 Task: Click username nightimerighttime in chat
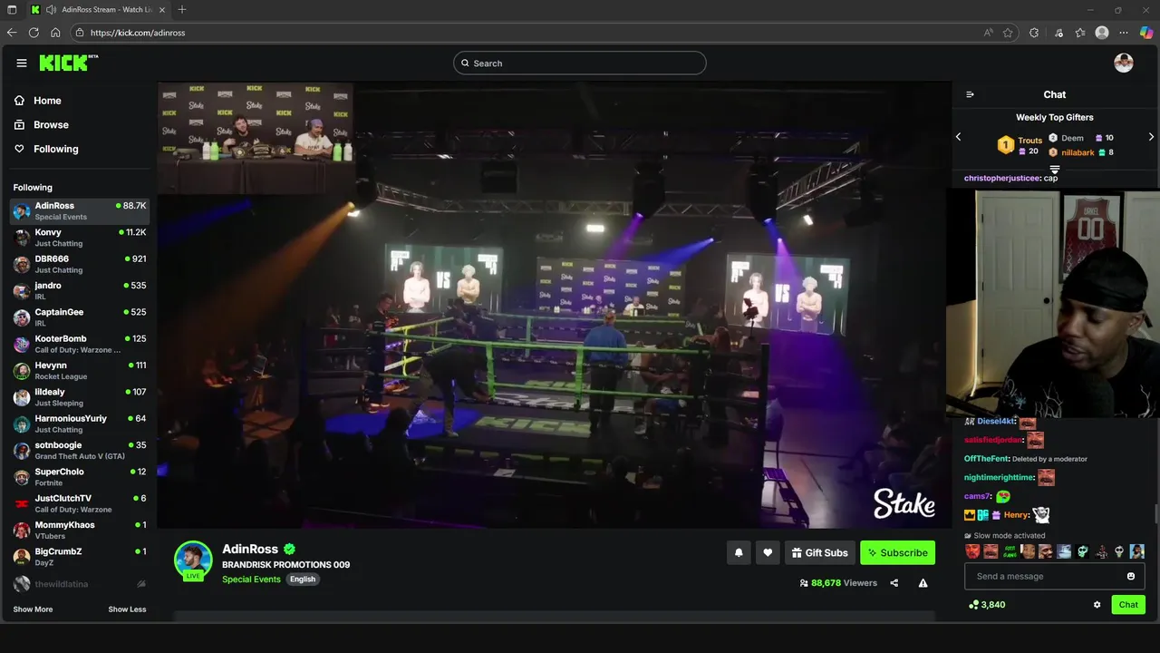(x=999, y=477)
